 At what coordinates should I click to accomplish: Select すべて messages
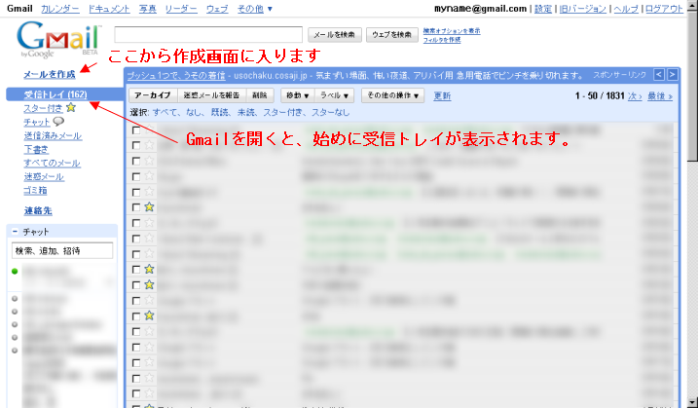pyautogui.click(x=165, y=112)
